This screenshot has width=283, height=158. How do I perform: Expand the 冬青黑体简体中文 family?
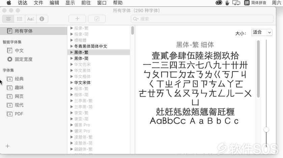[x=72, y=46]
